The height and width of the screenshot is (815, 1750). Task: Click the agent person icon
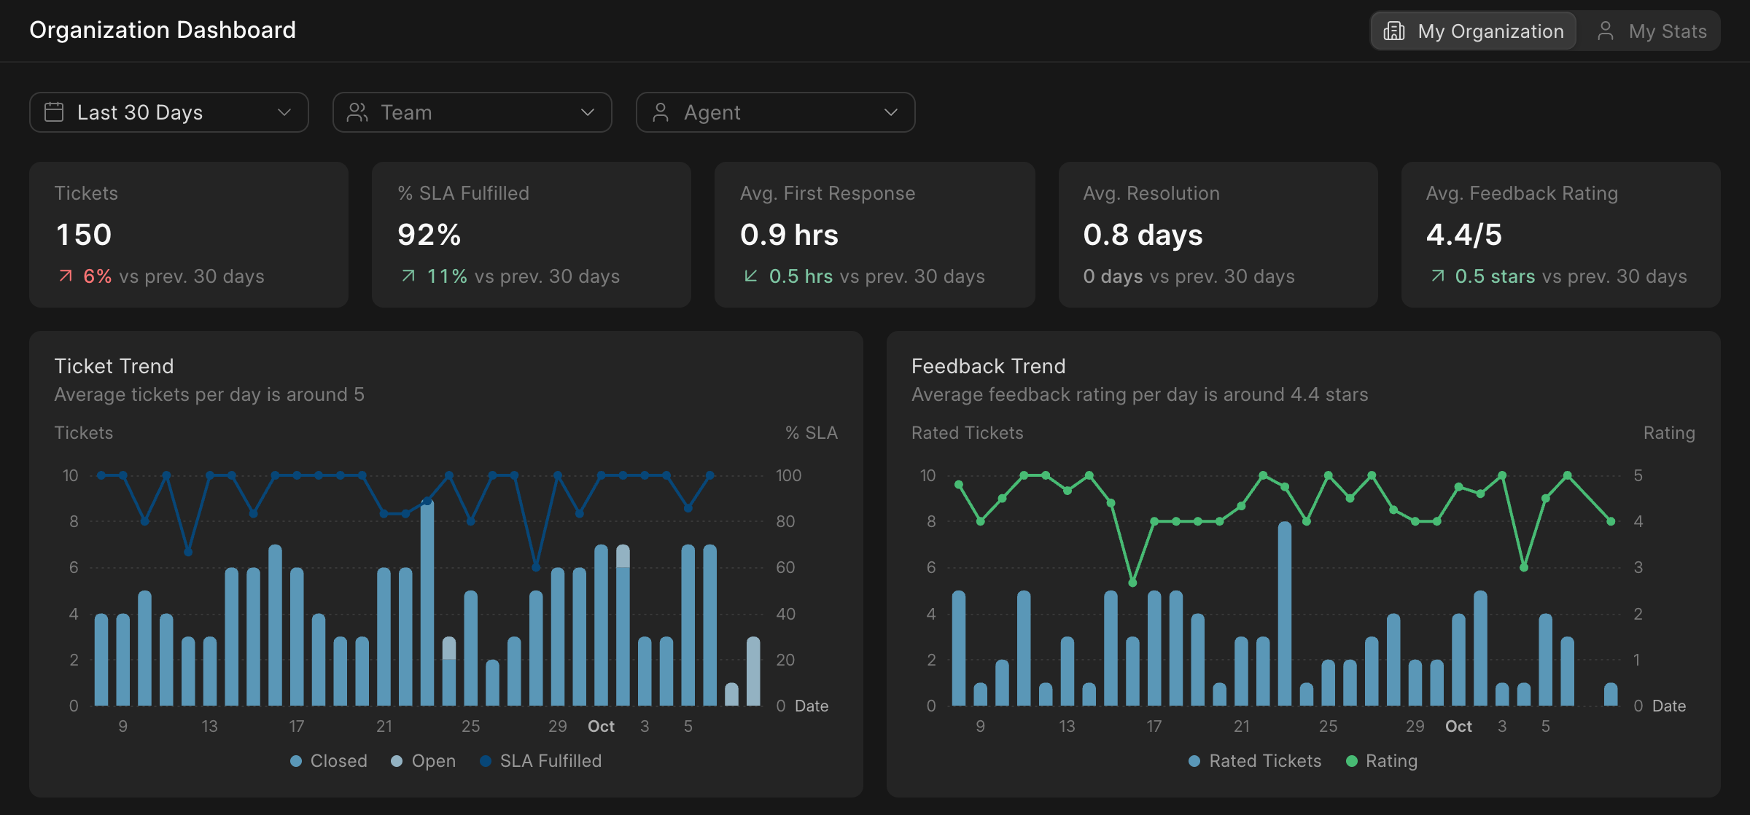coord(661,112)
